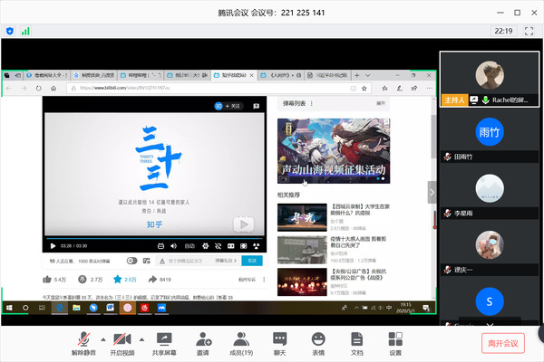Image resolution: width=544 pixels, height=362 pixels.
Task: Click the blue 发送 send button
Action: tap(252, 261)
